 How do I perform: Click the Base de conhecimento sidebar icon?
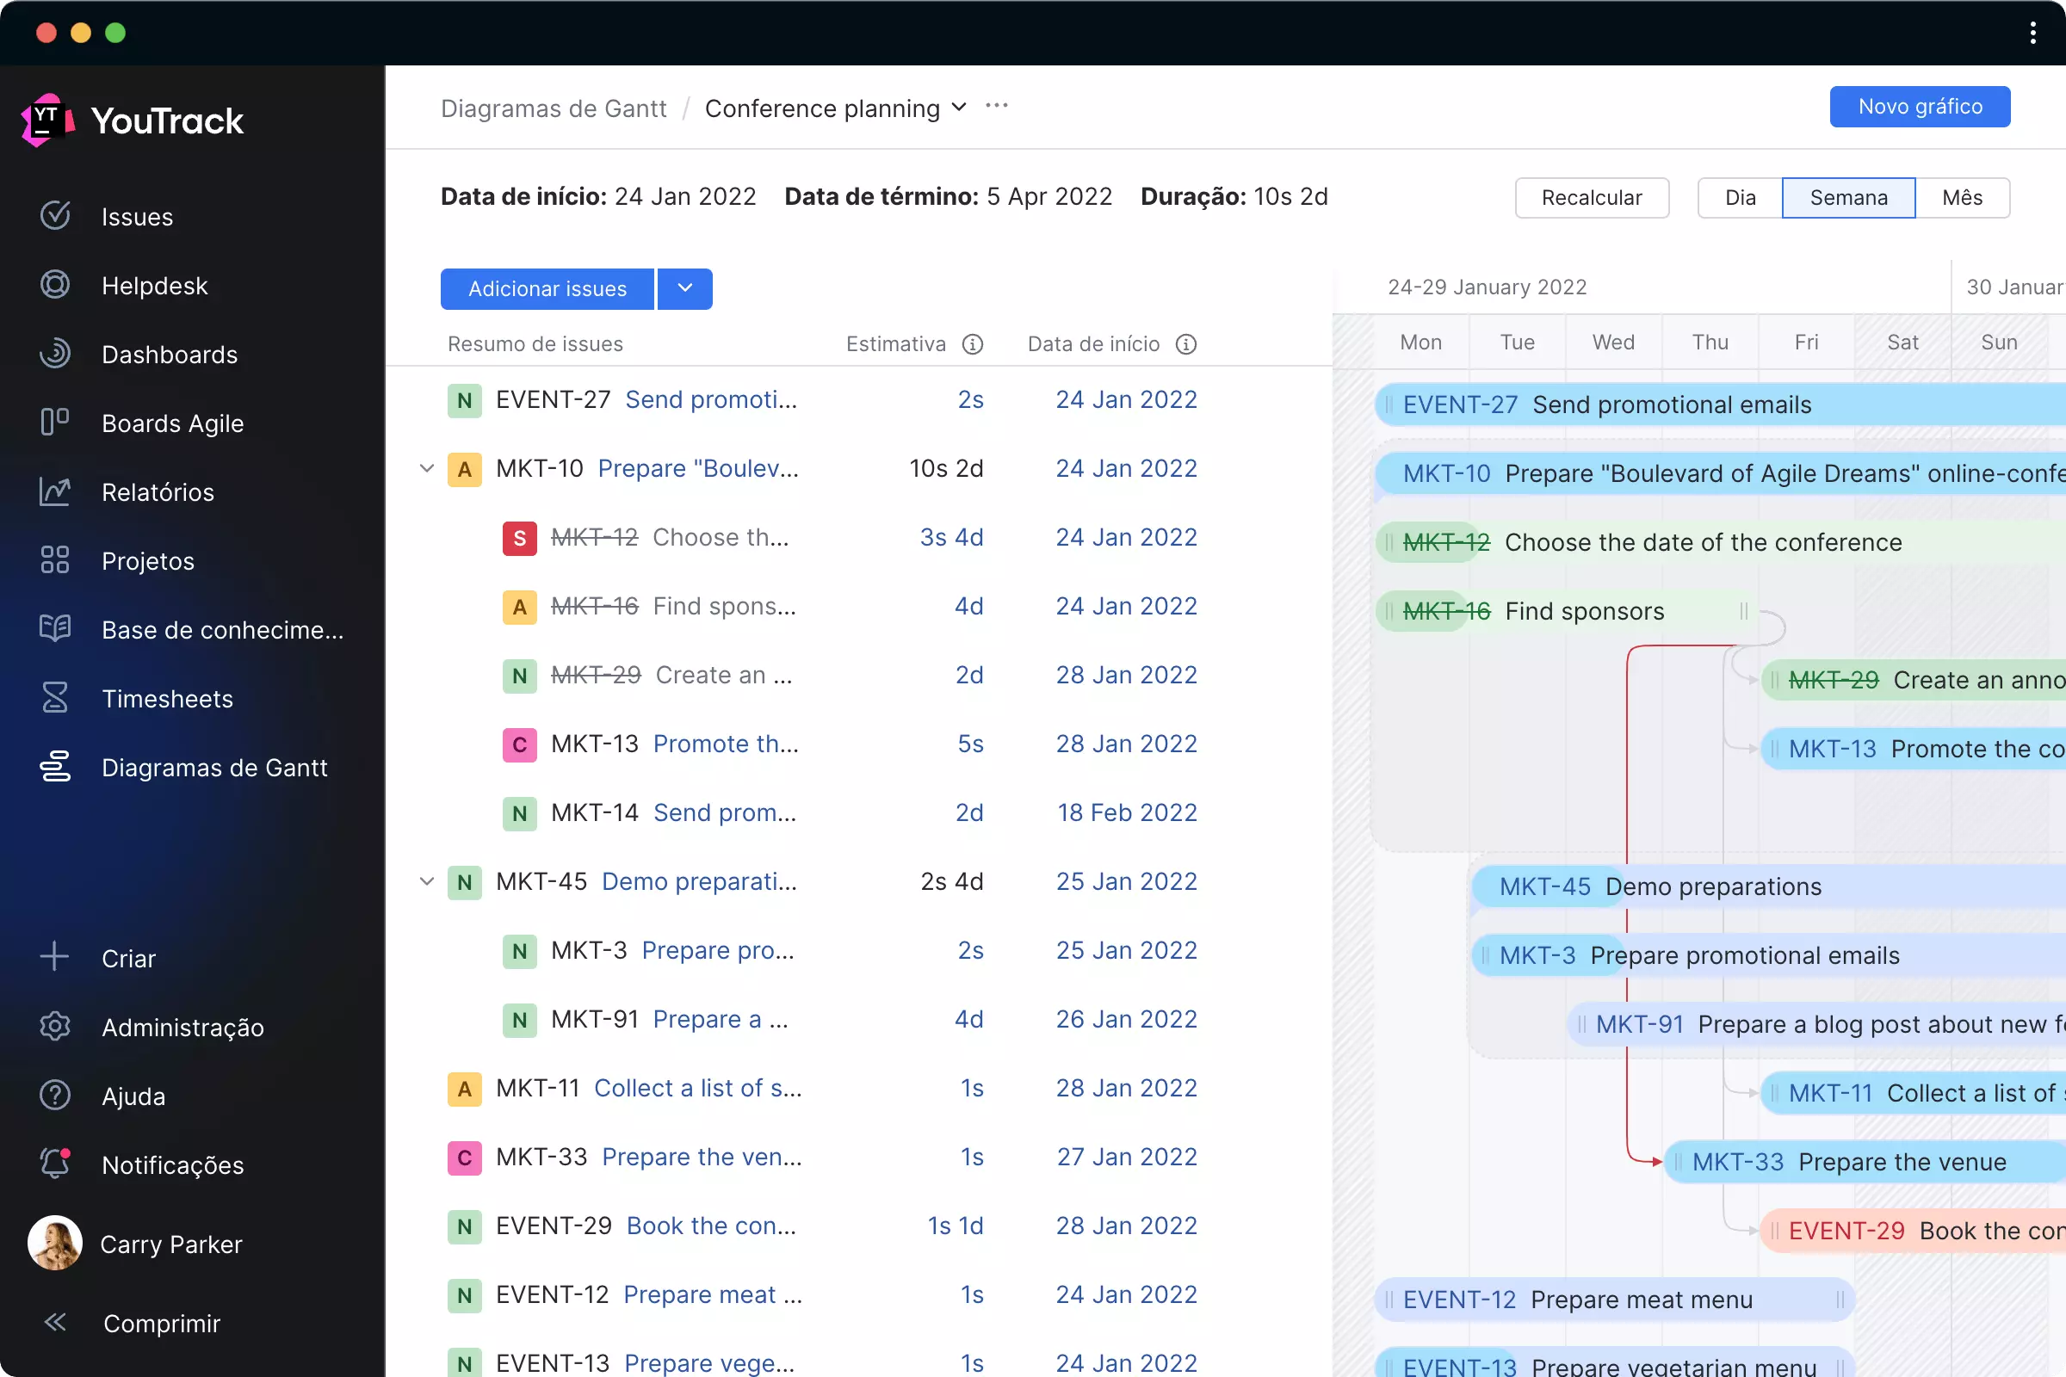pos(55,628)
